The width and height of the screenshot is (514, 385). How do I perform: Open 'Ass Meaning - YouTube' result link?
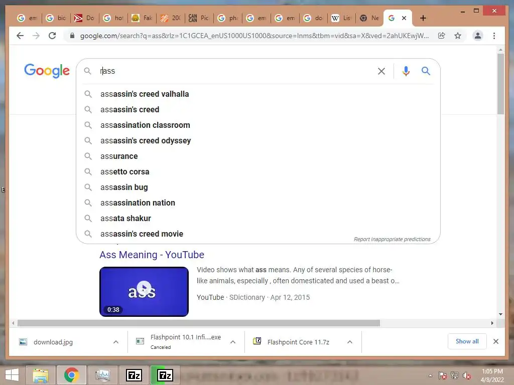click(152, 255)
